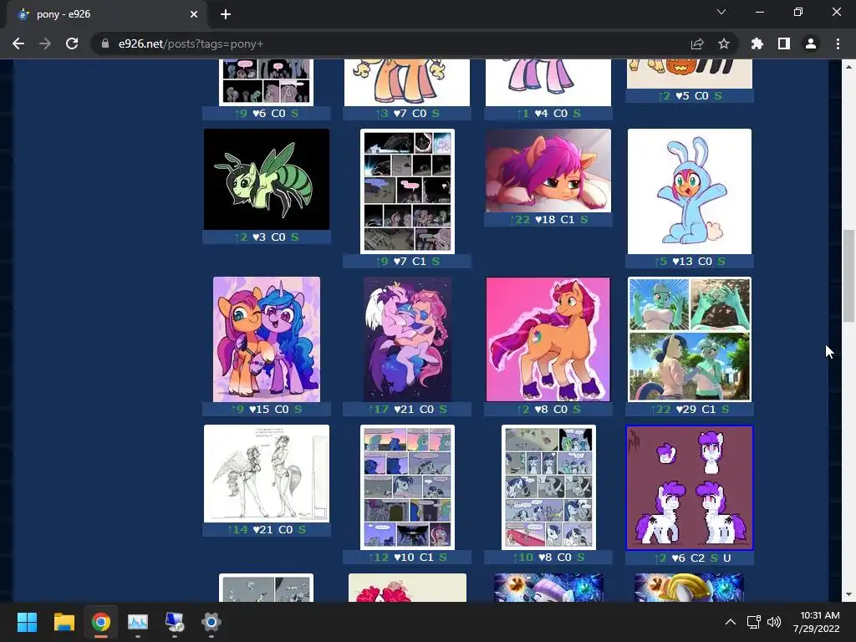Click scrollbar up arrow

coord(848,67)
